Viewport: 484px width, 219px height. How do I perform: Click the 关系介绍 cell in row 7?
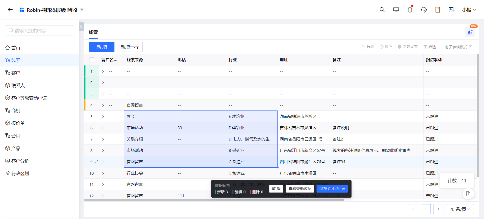coord(149,139)
